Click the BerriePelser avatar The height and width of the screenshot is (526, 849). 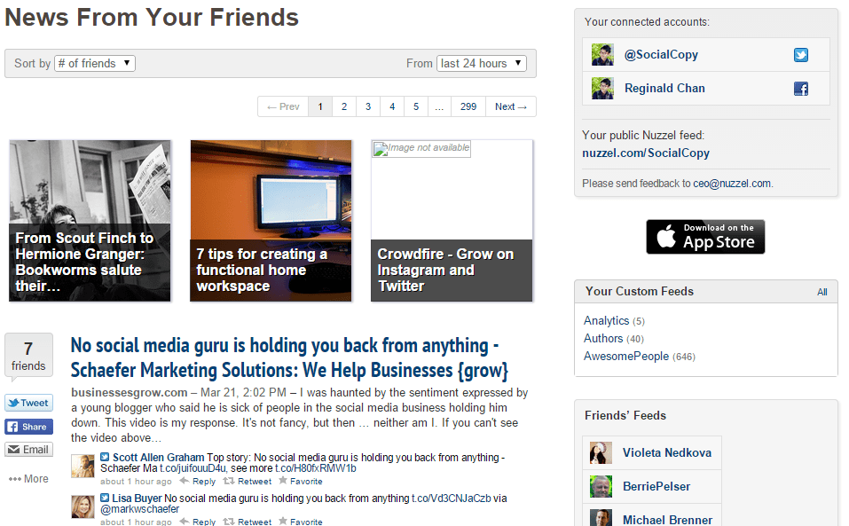pyautogui.click(x=601, y=486)
